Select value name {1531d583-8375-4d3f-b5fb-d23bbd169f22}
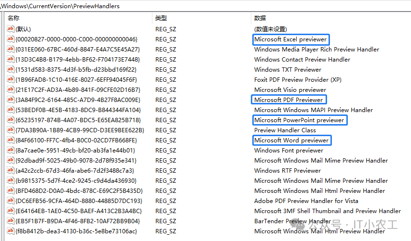 pyautogui.click(x=76, y=70)
